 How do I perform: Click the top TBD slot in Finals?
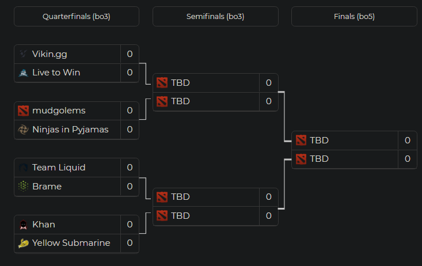pos(319,140)
